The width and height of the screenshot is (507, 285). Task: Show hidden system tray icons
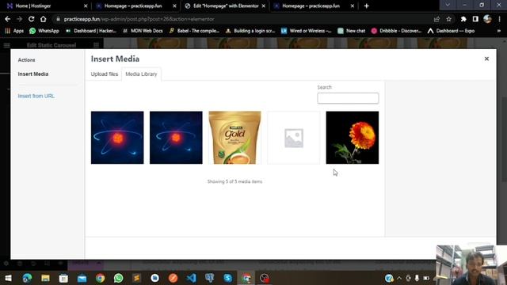[399, 278]
